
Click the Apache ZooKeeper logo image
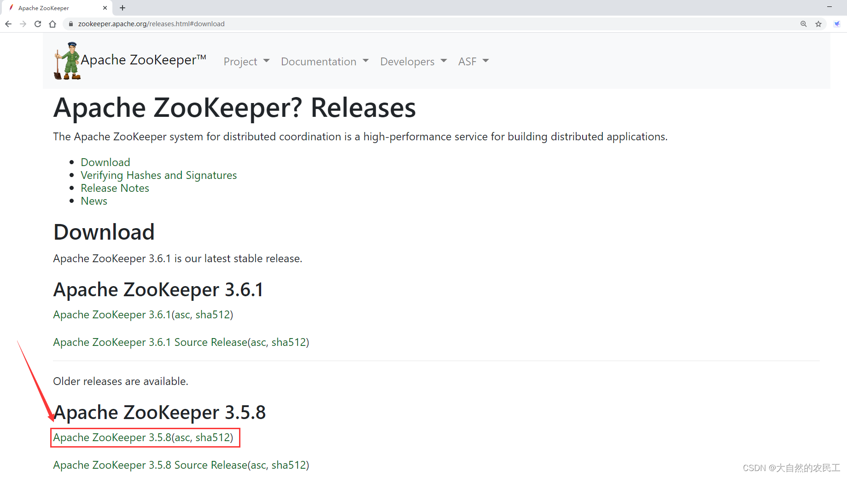[x=66, y=60]
